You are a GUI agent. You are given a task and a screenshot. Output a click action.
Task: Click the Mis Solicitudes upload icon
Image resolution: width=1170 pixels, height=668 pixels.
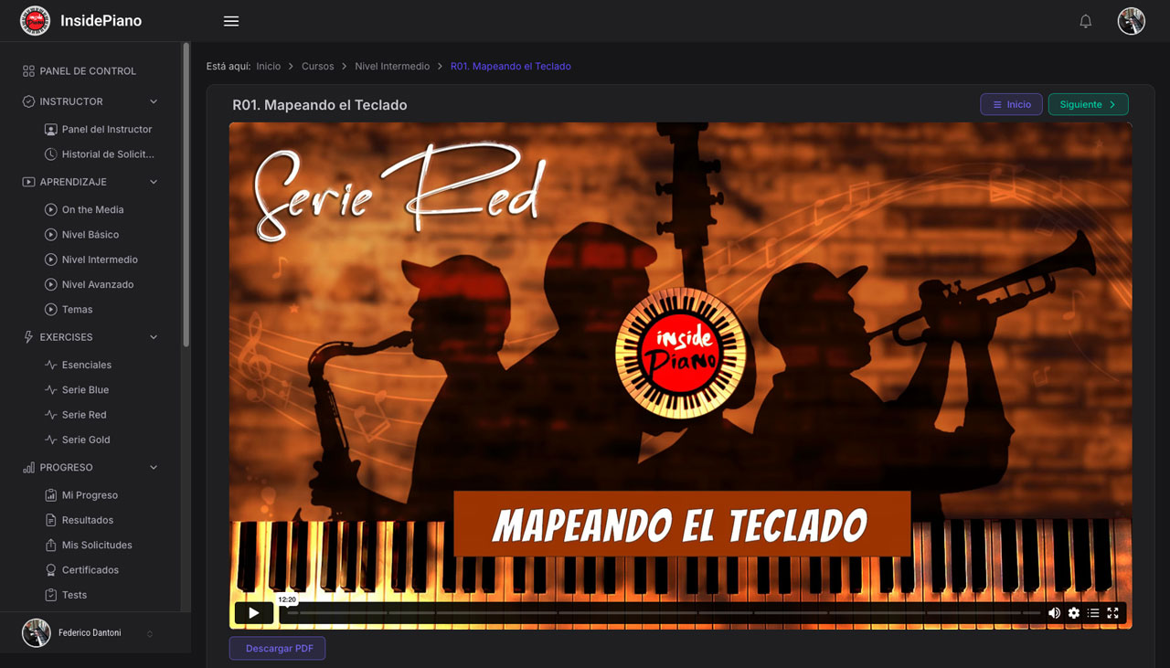click(51, 545)
